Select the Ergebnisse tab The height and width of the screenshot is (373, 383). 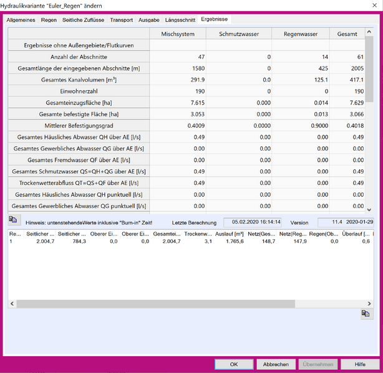click(x=214, y=19)
